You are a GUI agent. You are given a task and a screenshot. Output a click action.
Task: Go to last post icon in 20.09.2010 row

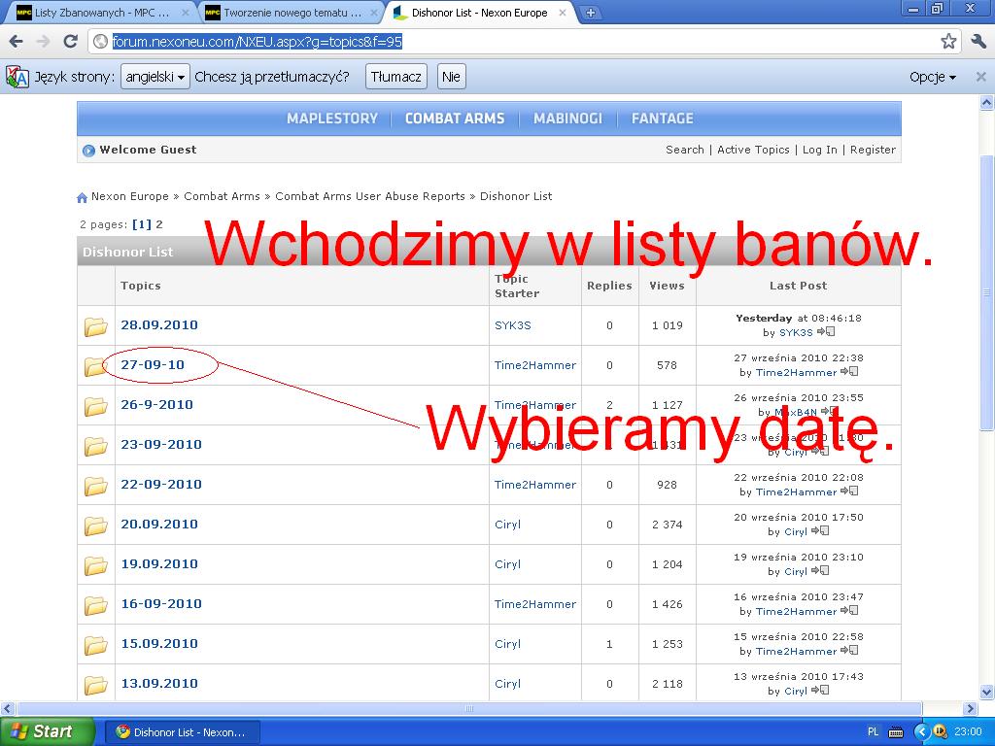pos(820,531)
